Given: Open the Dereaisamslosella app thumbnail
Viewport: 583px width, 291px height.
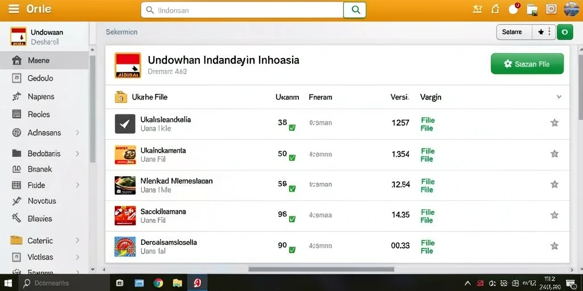Looking at the screenshot, I should click(x=125, y=247).
